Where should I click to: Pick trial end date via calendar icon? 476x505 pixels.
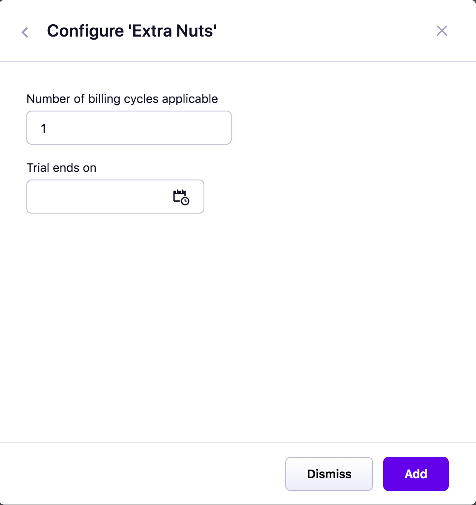[181, 197]
